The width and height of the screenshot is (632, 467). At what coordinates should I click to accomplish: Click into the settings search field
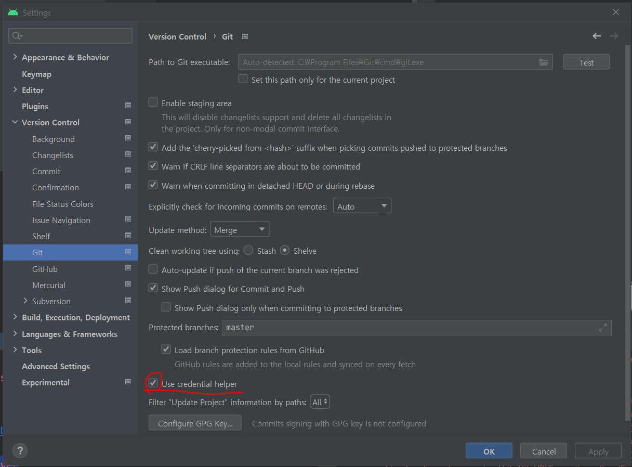point(70,36)
